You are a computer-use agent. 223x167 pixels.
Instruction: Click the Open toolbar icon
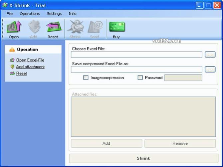(14, 27)
